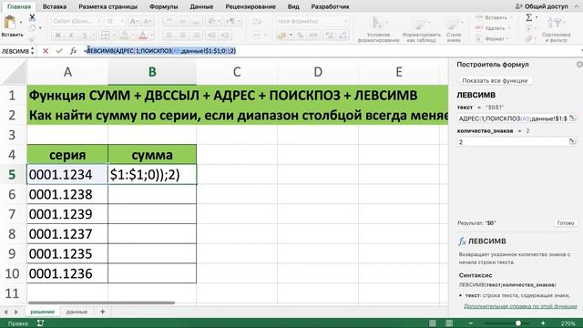Click the Format Painter brush icon
The image size is (583, 328).
(32, 38)
